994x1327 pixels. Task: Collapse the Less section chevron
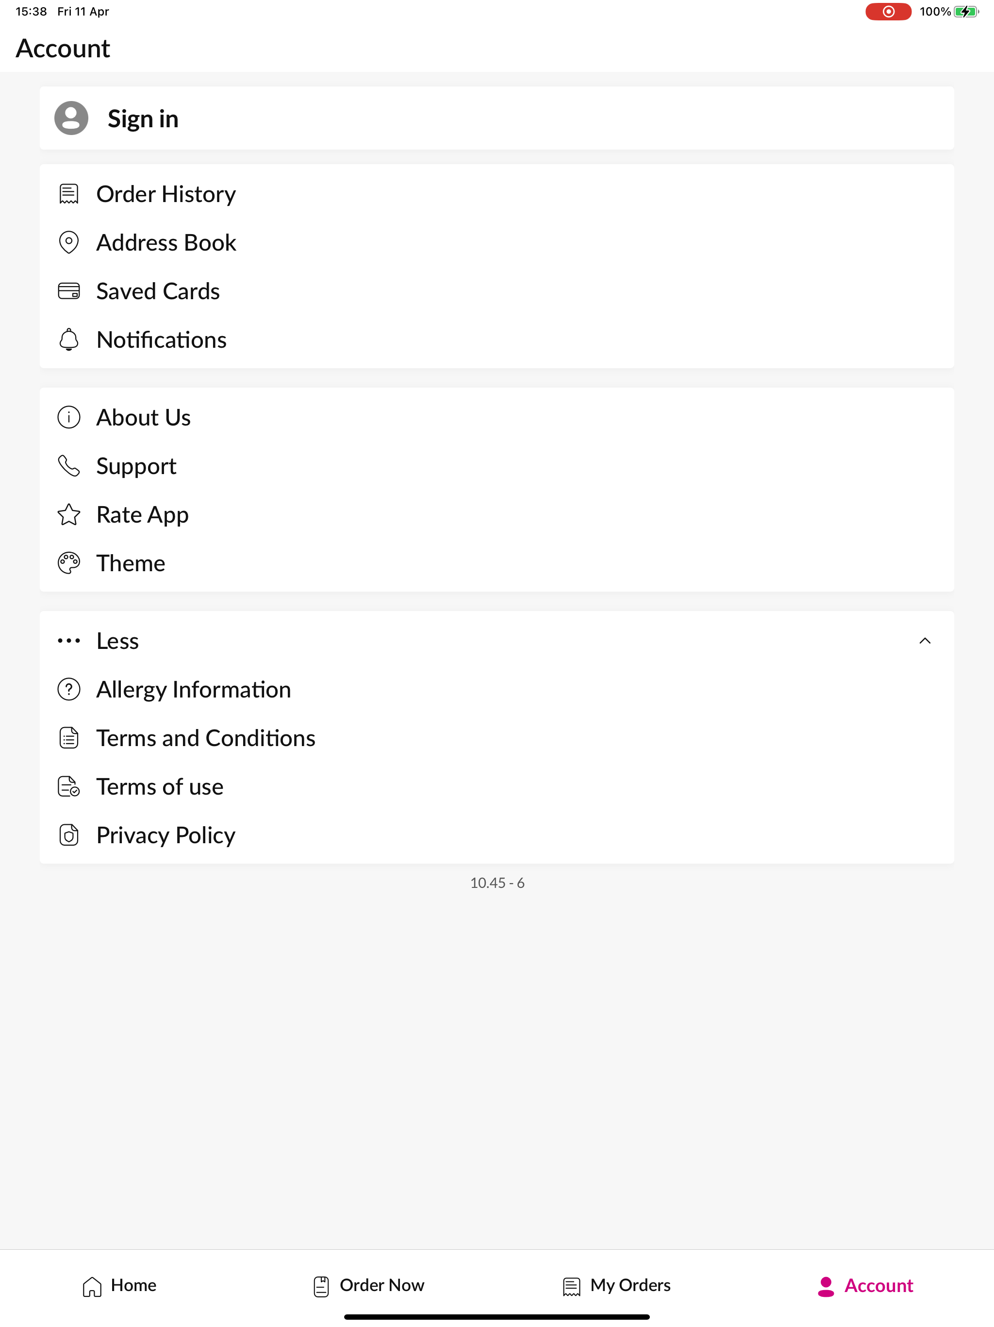point(925,641)
